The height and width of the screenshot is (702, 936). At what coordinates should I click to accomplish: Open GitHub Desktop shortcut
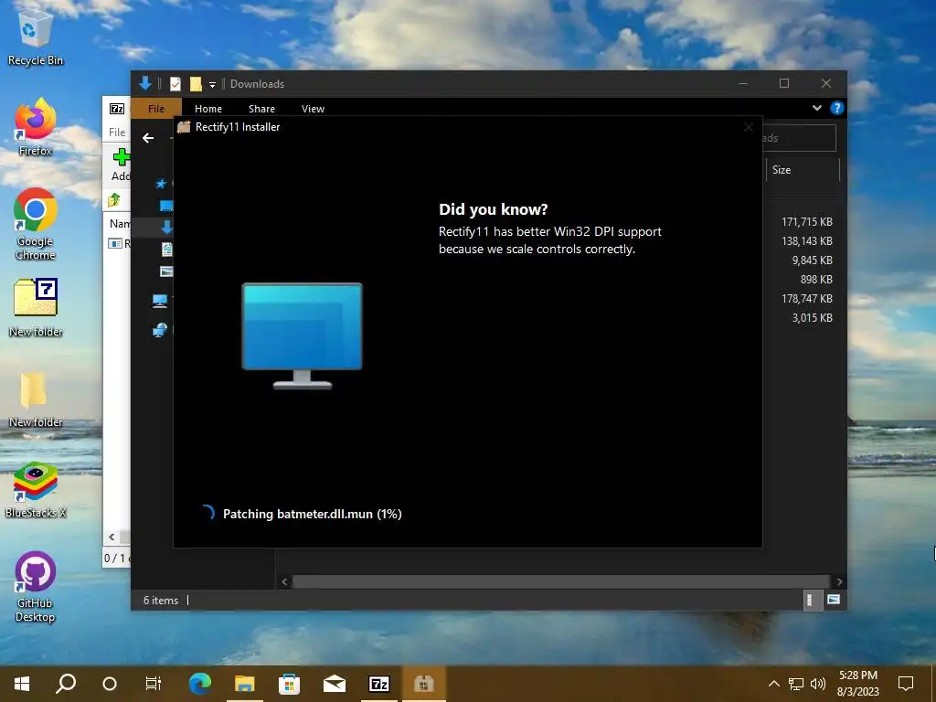[36, 587]
